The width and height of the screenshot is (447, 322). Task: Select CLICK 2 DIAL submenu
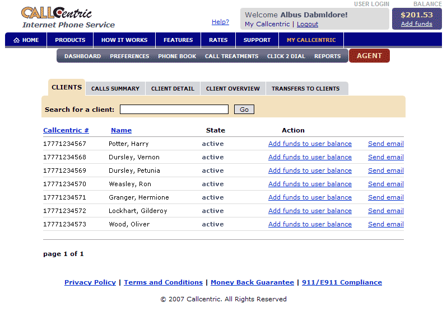(x=286, y=56)
